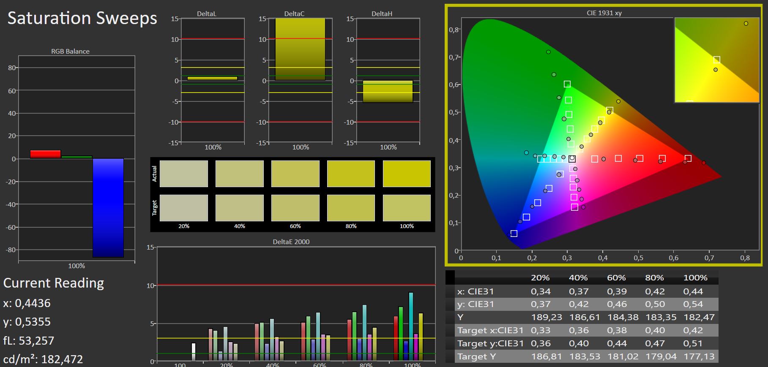Click the yellow bar in the DeltaL chart
The height and width of the screenshot is (367, 768).
[212, 78]
